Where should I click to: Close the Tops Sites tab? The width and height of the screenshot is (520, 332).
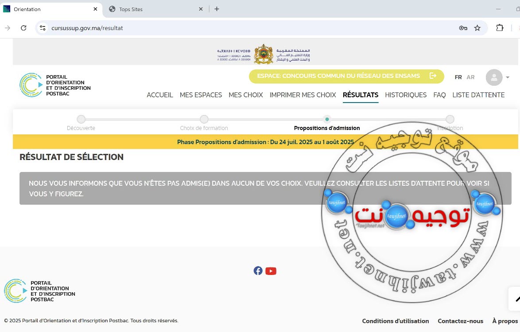(201, 9)
